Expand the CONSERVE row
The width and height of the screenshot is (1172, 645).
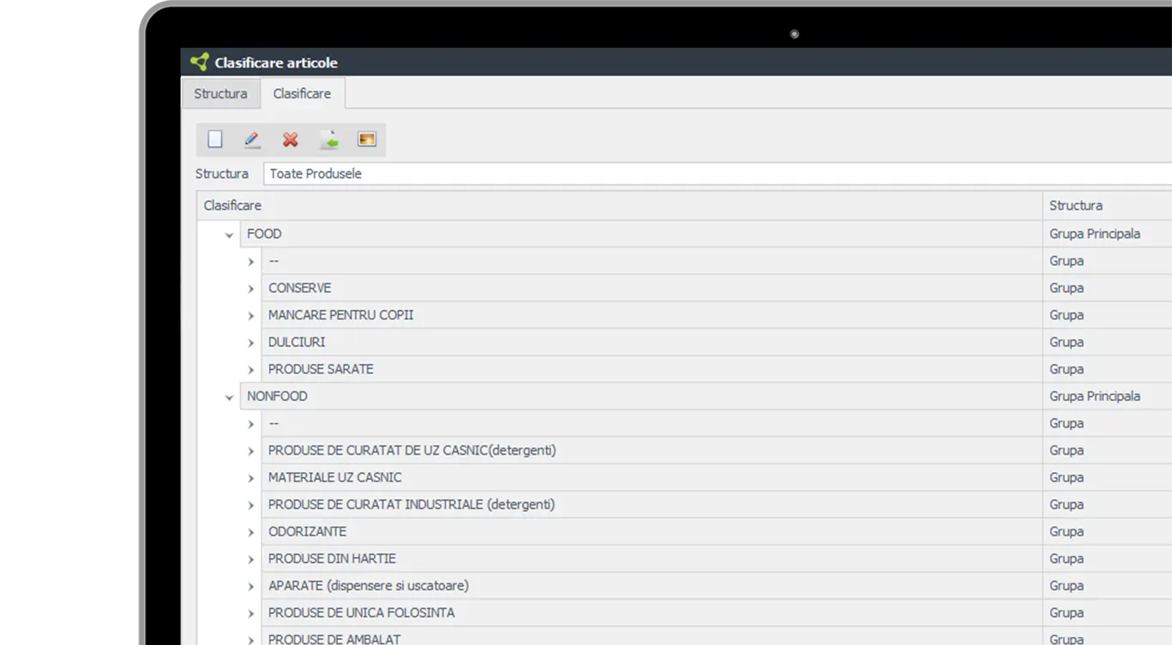coord(251,289)
